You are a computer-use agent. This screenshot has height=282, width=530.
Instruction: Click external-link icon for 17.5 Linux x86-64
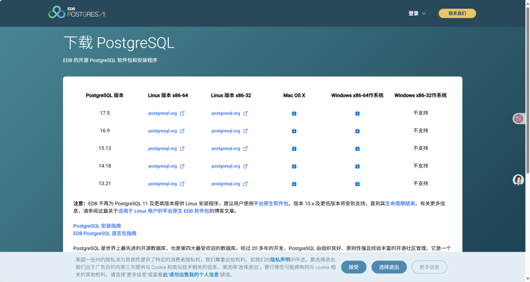coord(182,114)
